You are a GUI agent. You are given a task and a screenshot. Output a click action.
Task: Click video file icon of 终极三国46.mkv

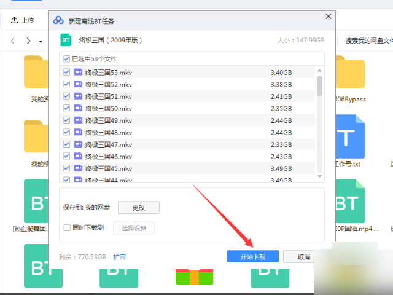tap(78, 156)
